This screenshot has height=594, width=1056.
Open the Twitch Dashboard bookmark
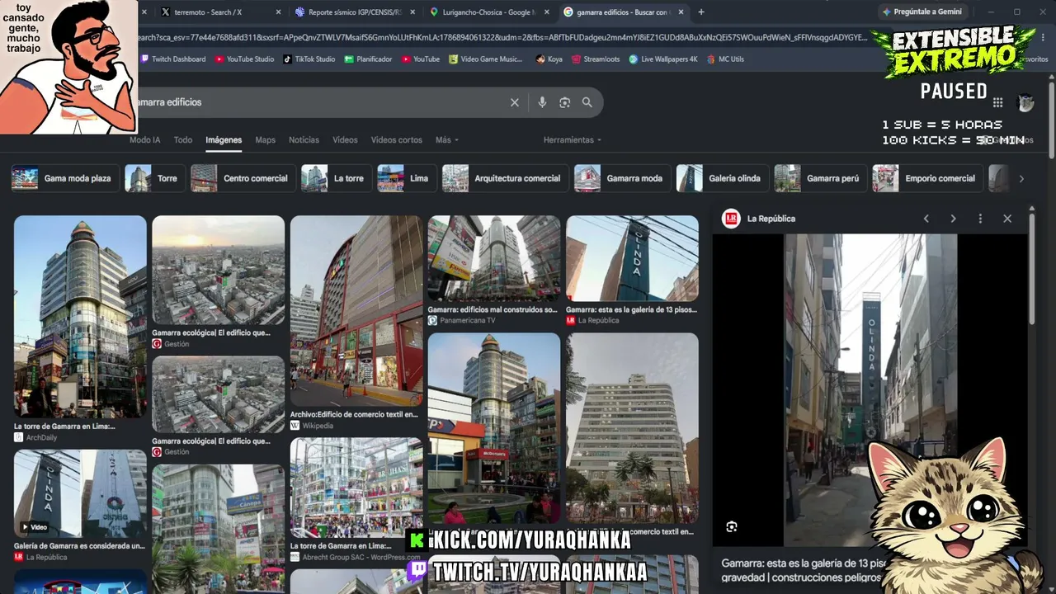(173, 59)
